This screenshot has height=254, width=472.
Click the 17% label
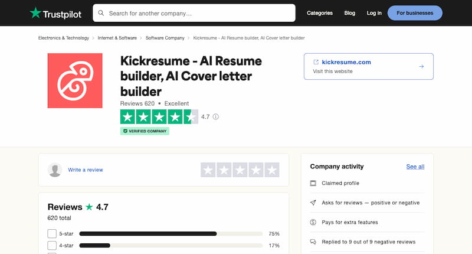[274, 246]
